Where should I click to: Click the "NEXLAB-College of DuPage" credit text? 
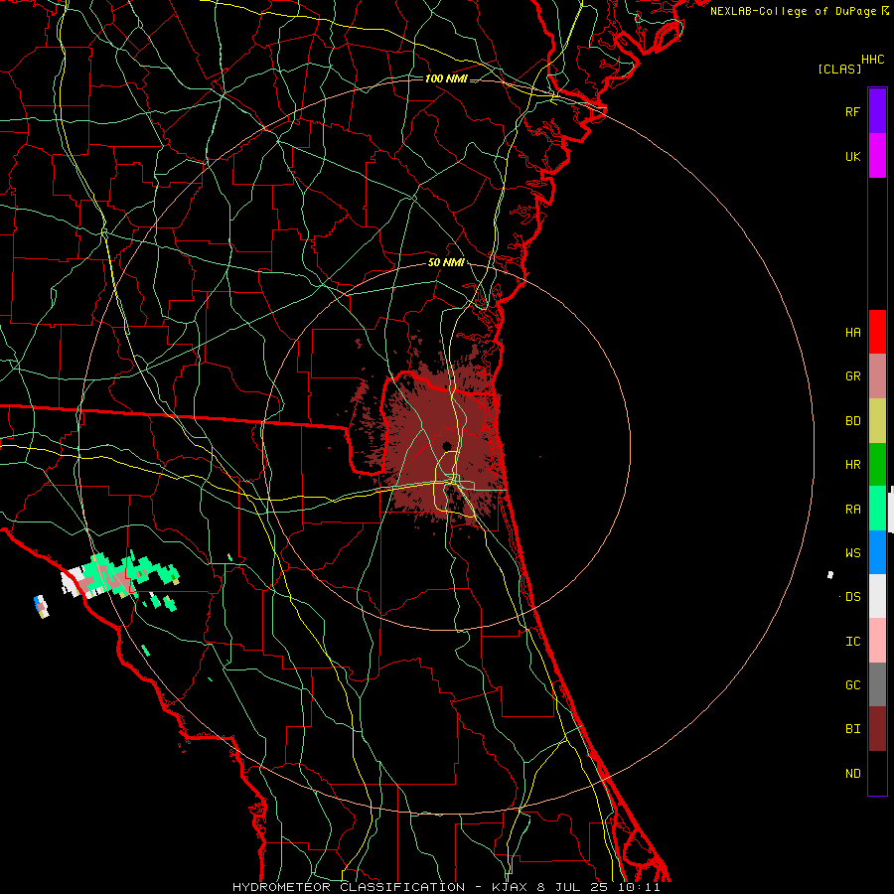pyautogui.click(x=793, y=11)
